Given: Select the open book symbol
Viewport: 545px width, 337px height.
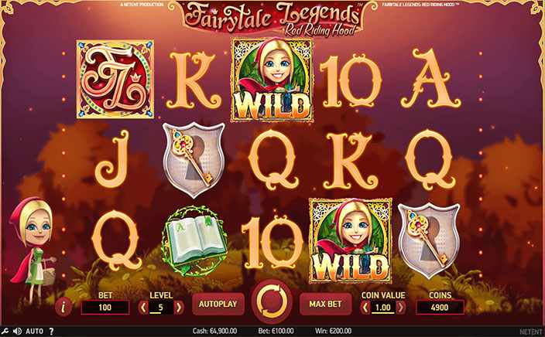Looking at the screenshot, I should (194, 240).
